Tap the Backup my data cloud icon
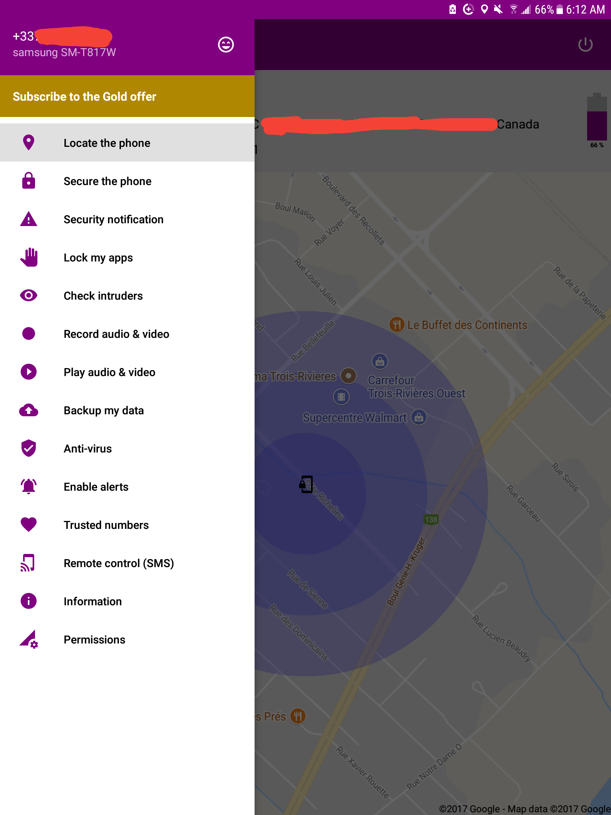Screen dimensions: 611x815 click(x=29, y=410)
